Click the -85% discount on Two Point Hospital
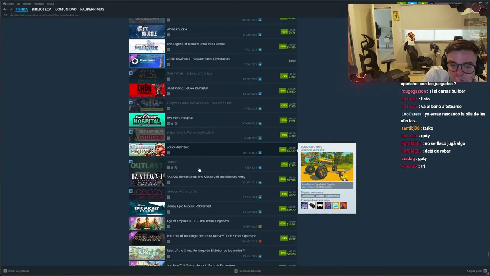 tap(283, 120)
